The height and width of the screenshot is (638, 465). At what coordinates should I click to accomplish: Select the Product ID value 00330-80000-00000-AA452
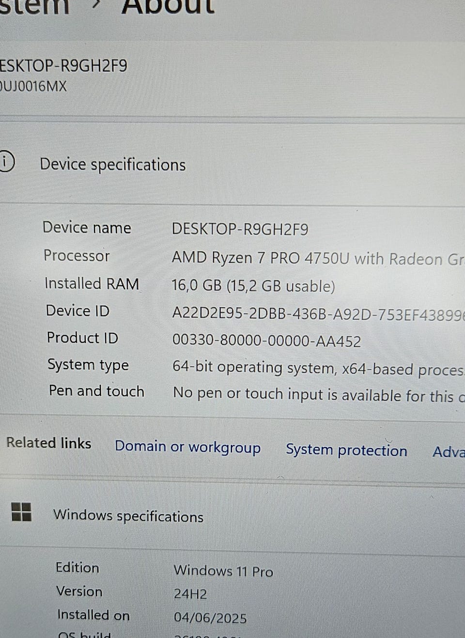tap(267, 341)
